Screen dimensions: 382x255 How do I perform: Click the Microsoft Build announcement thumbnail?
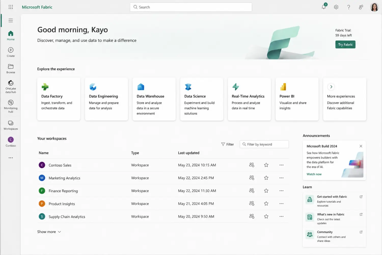352,164
